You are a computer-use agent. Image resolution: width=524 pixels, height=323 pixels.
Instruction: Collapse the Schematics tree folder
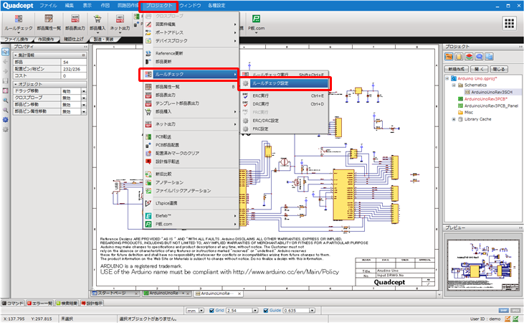(454, 85)
